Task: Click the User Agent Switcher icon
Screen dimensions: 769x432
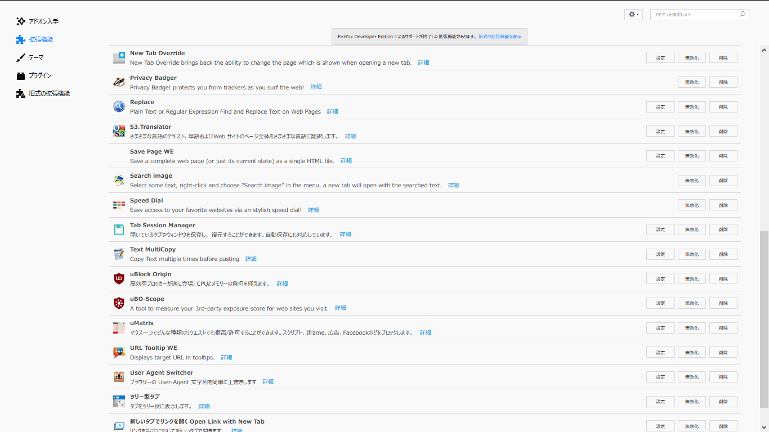Action: [119, 377]
